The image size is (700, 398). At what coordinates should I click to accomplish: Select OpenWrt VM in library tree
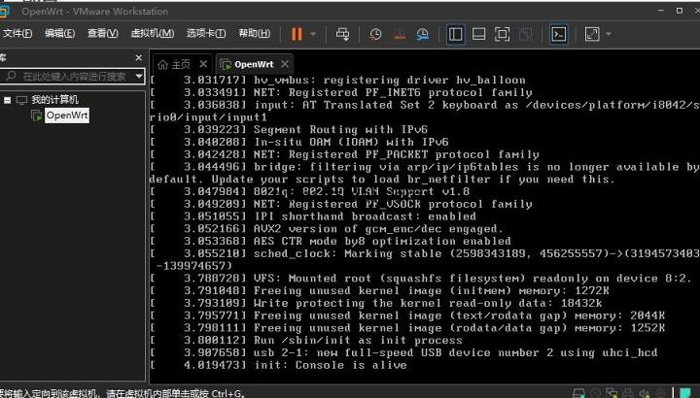[x=67, y=116]
